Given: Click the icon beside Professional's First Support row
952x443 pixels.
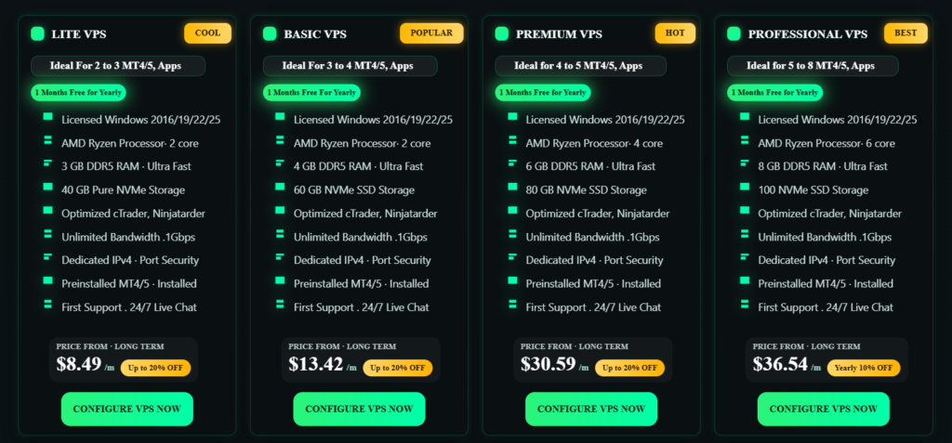Looking at the screenshot, I should click(745, 304).
